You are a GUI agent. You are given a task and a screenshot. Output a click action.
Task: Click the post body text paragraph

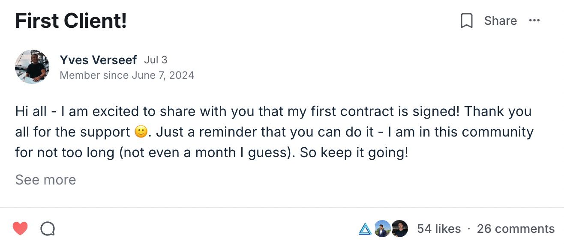click(274, 132)
